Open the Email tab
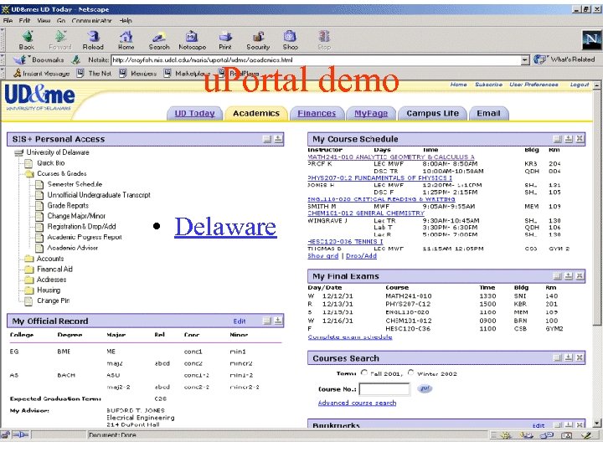 coord(489,113)
